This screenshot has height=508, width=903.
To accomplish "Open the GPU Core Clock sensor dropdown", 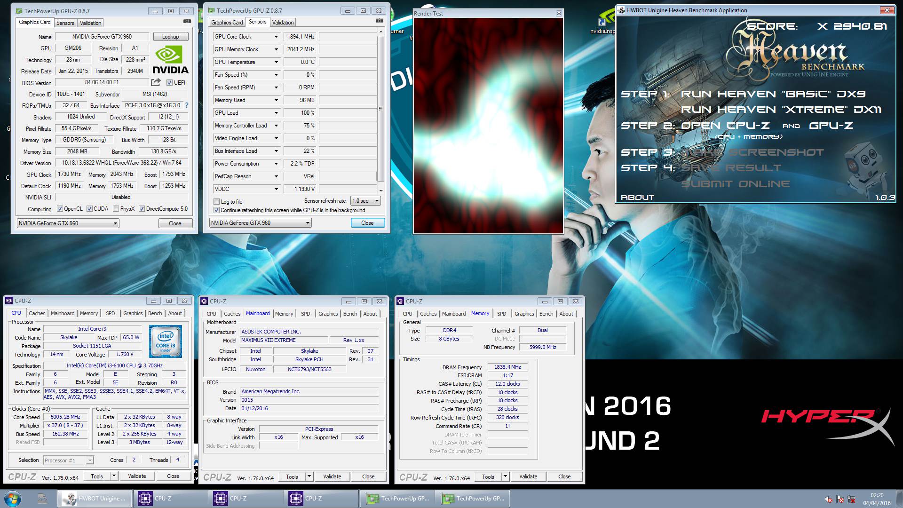I will tap(276, 37).
